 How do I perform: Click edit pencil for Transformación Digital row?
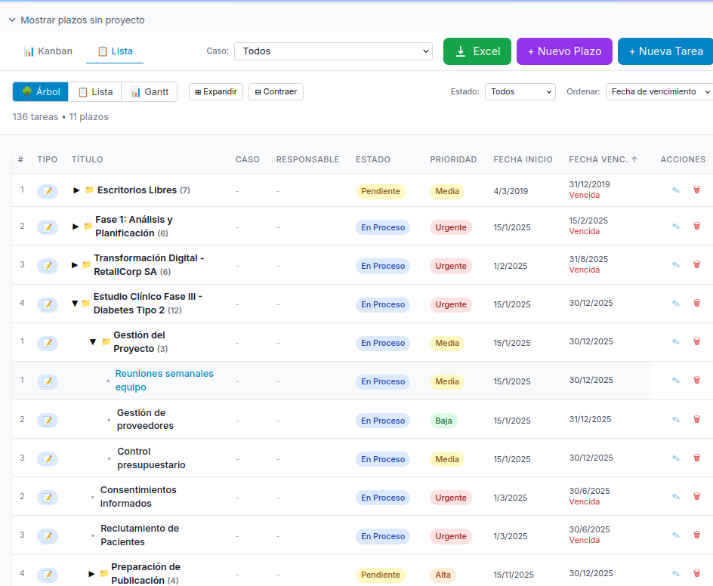point(676,264)
